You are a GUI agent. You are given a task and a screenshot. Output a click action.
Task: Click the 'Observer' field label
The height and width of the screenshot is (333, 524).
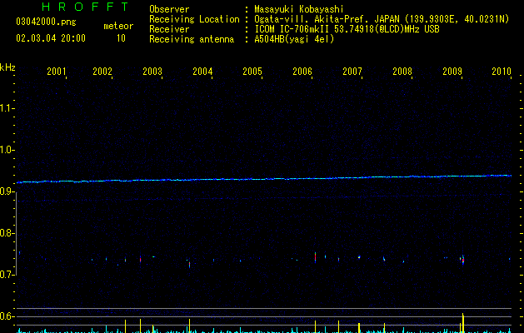169,9
